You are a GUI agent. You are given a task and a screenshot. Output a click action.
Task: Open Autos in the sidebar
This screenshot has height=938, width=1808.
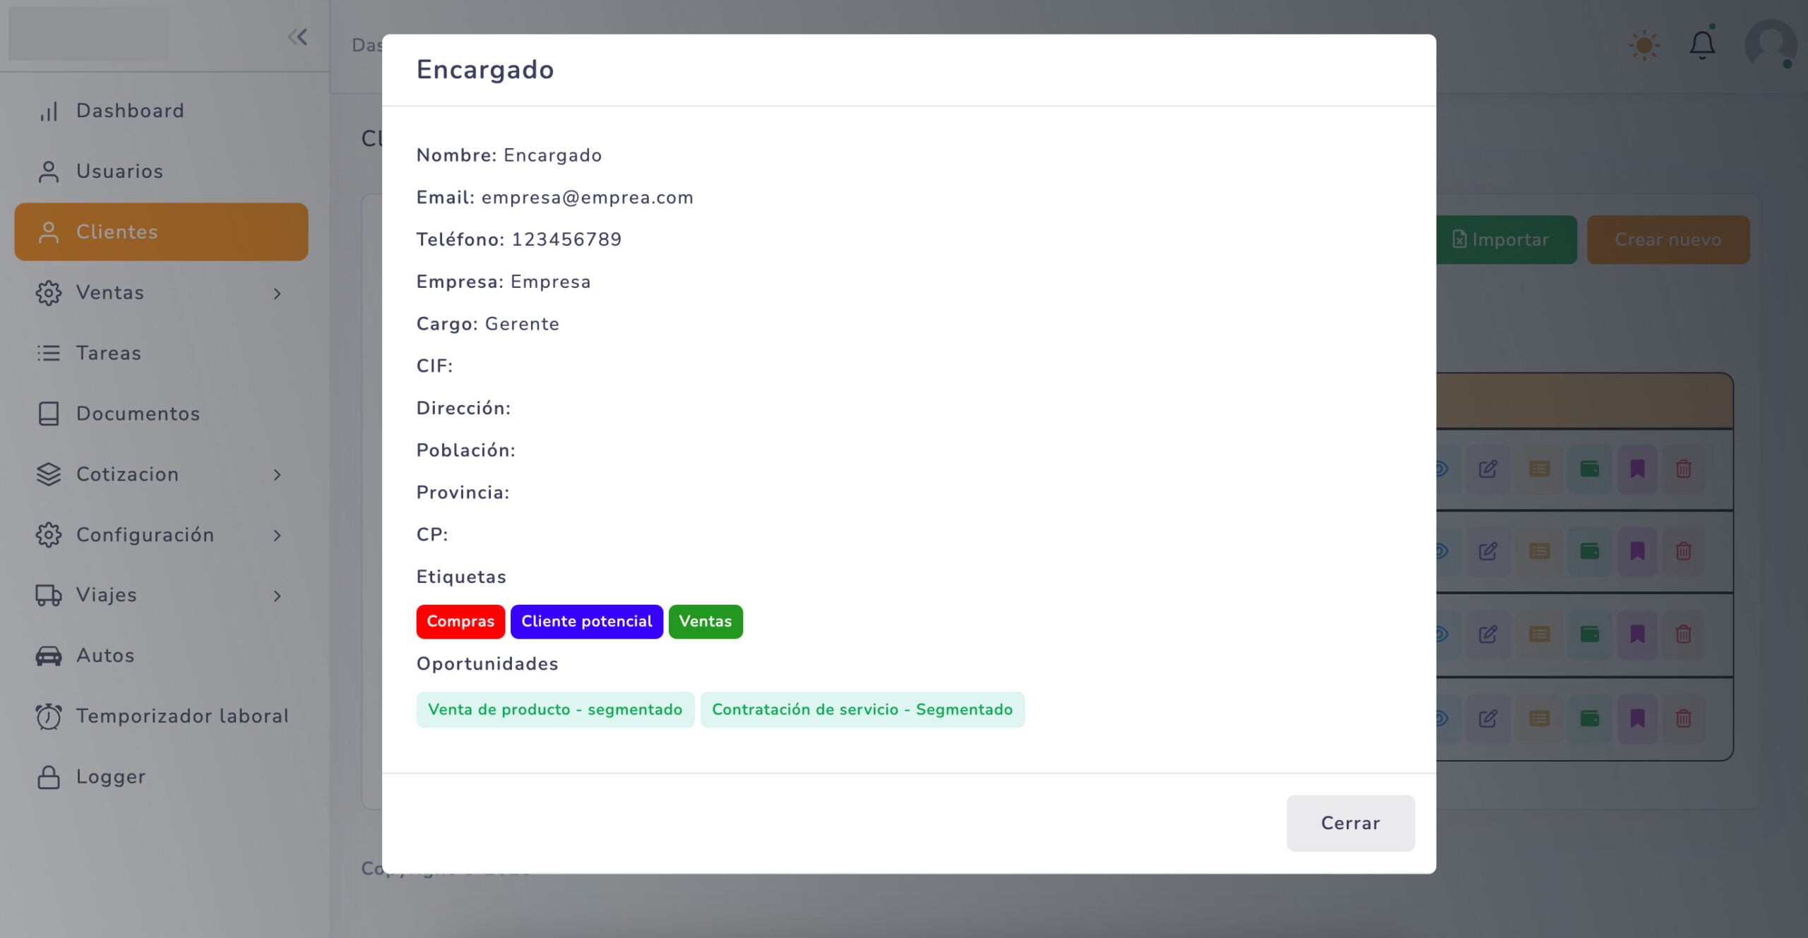tap(161, 656)
